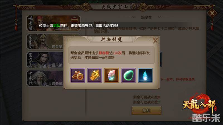Select the 丁春秋 boss entry
The width and height of the screenshot is (223, 125).
click(x=45, y=78)
